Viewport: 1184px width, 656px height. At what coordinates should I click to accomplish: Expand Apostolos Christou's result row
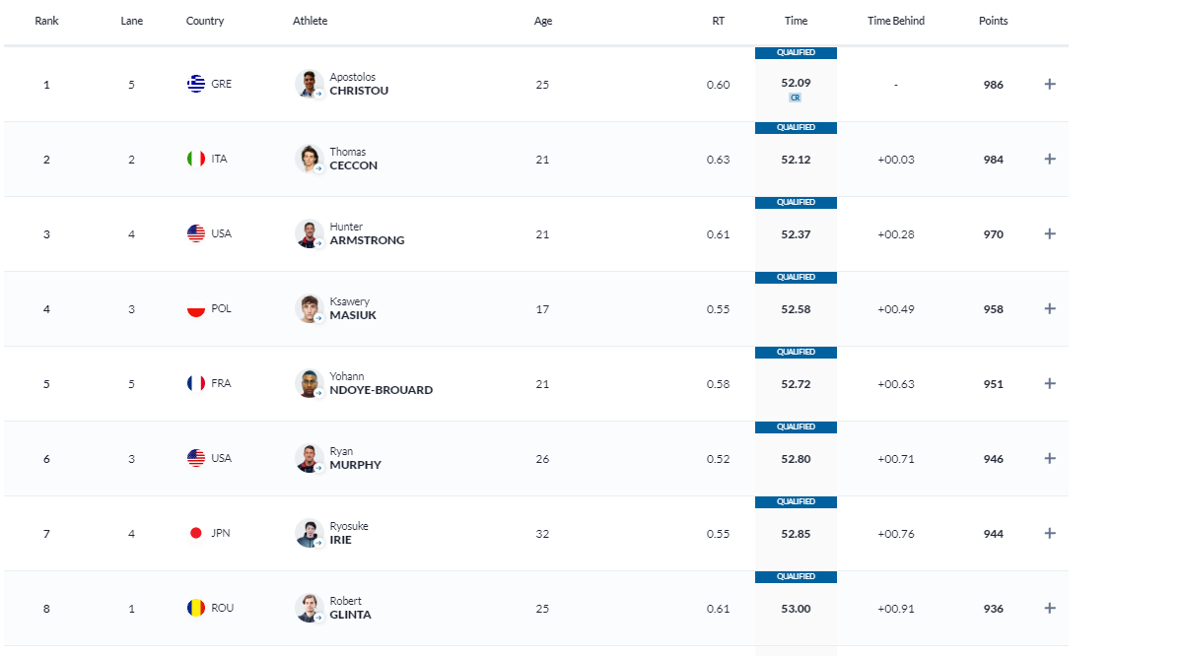click(1050, 85)
